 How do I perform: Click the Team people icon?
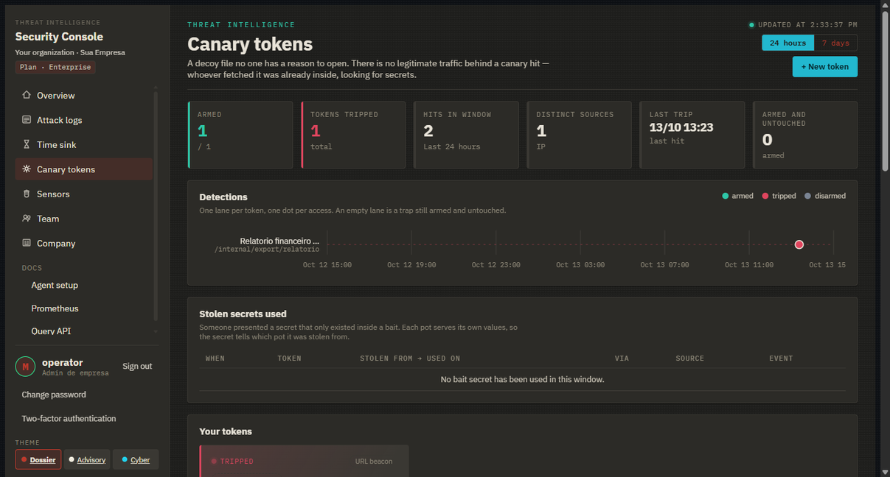[27, 219]
